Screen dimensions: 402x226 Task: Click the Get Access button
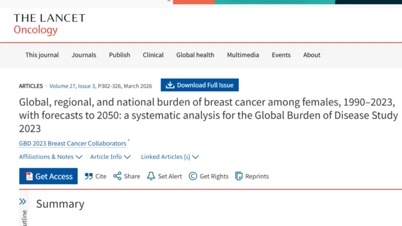(48, 176)
